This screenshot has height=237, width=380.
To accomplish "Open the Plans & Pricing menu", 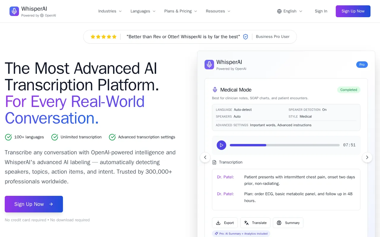I will coord(181,11).
